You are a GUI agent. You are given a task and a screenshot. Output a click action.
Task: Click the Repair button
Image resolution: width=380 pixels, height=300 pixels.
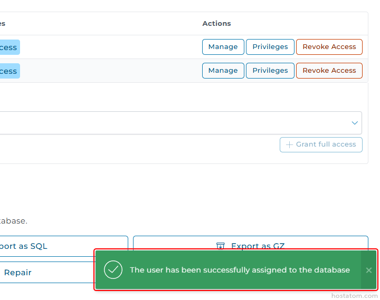tap(47, 273)
